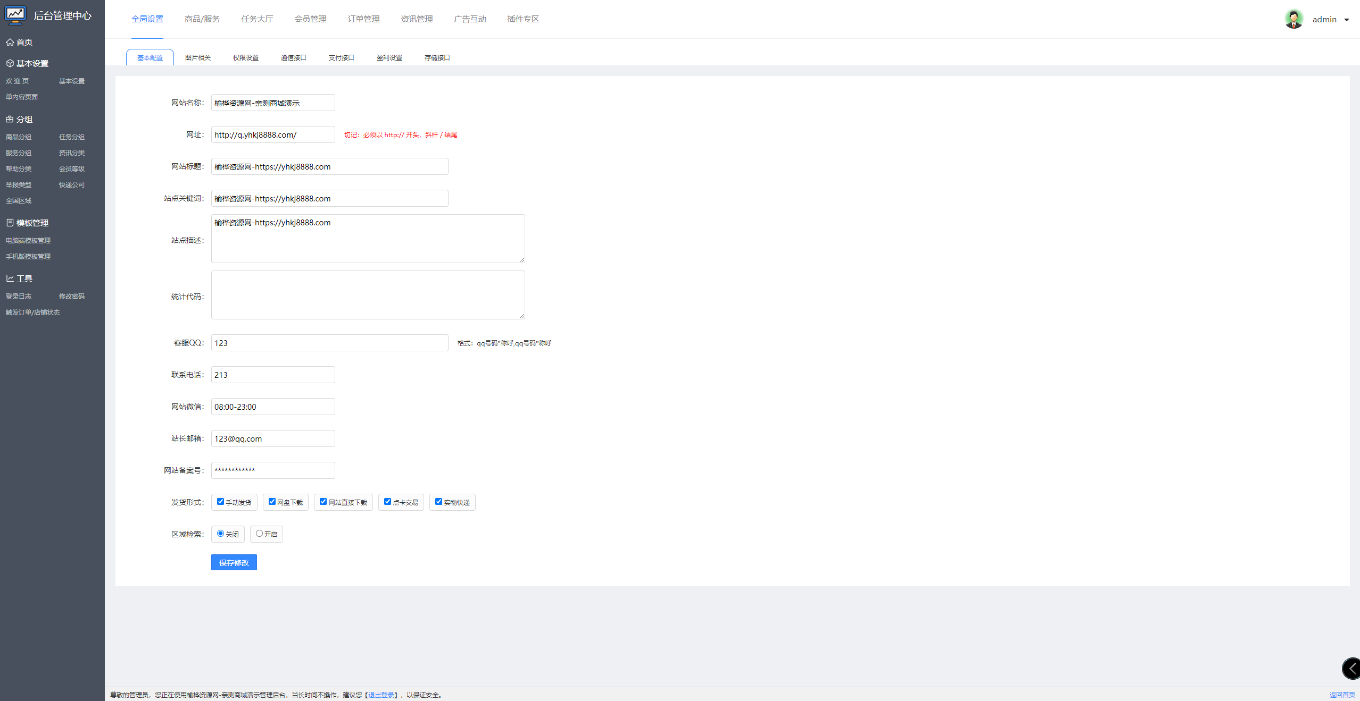Click the 客服QQ input field
The height and width of the screenshot is (701, 1360).
tap(330, 343)
